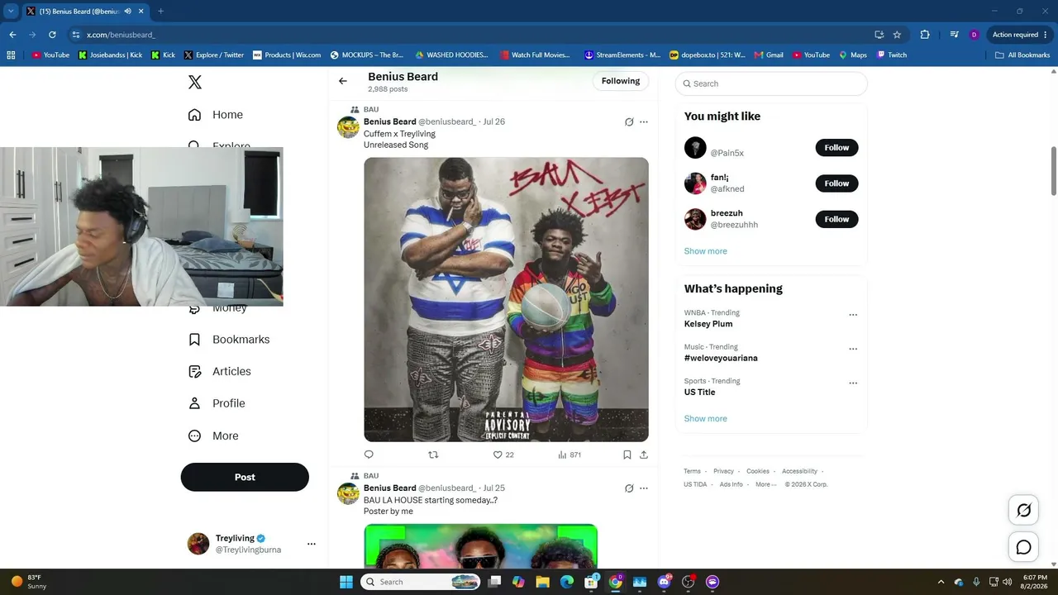Repost the Cuffem x Treyliving post
This screenshot has width=1058, height=595.
[433, 455]
